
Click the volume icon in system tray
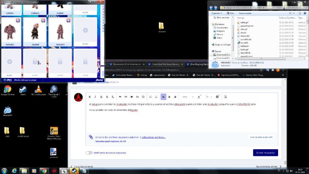[x=291, y=171]
